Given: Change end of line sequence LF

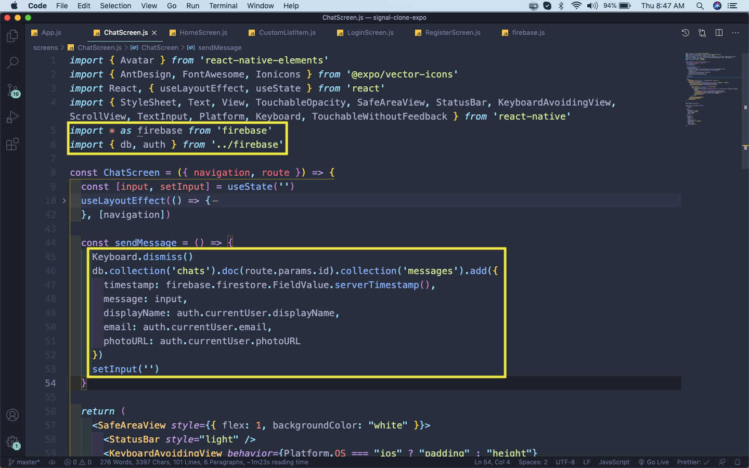Looking at the screenshot, I should pos(587,462).
